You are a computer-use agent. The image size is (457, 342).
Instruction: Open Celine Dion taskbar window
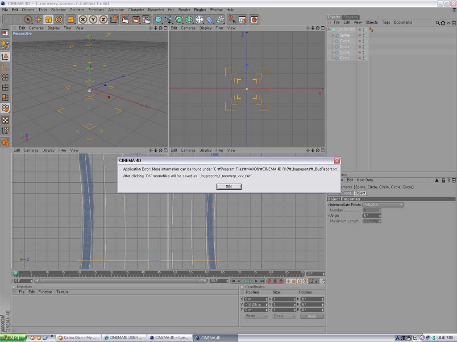78,338
